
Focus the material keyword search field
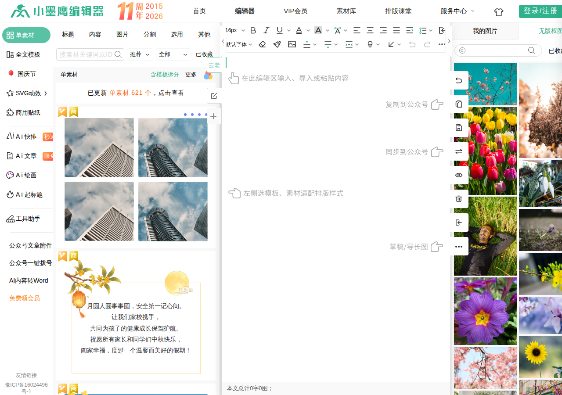pos(86,54)
